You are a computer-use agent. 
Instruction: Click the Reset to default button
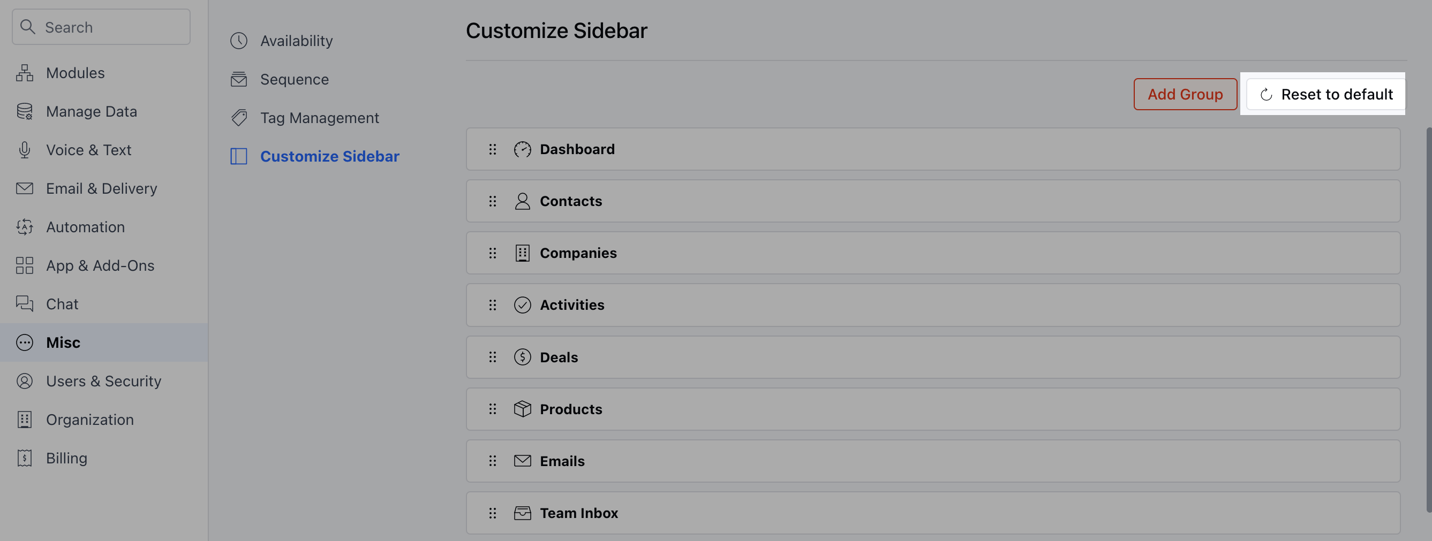[1325, 94]
